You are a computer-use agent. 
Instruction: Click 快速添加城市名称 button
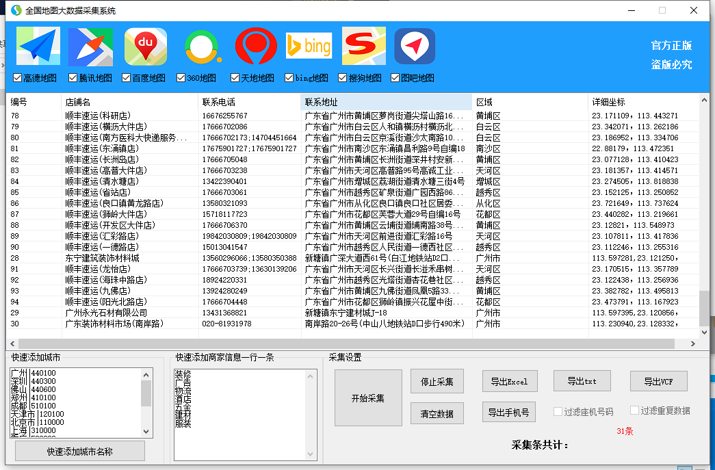click(x=80, y=452)
